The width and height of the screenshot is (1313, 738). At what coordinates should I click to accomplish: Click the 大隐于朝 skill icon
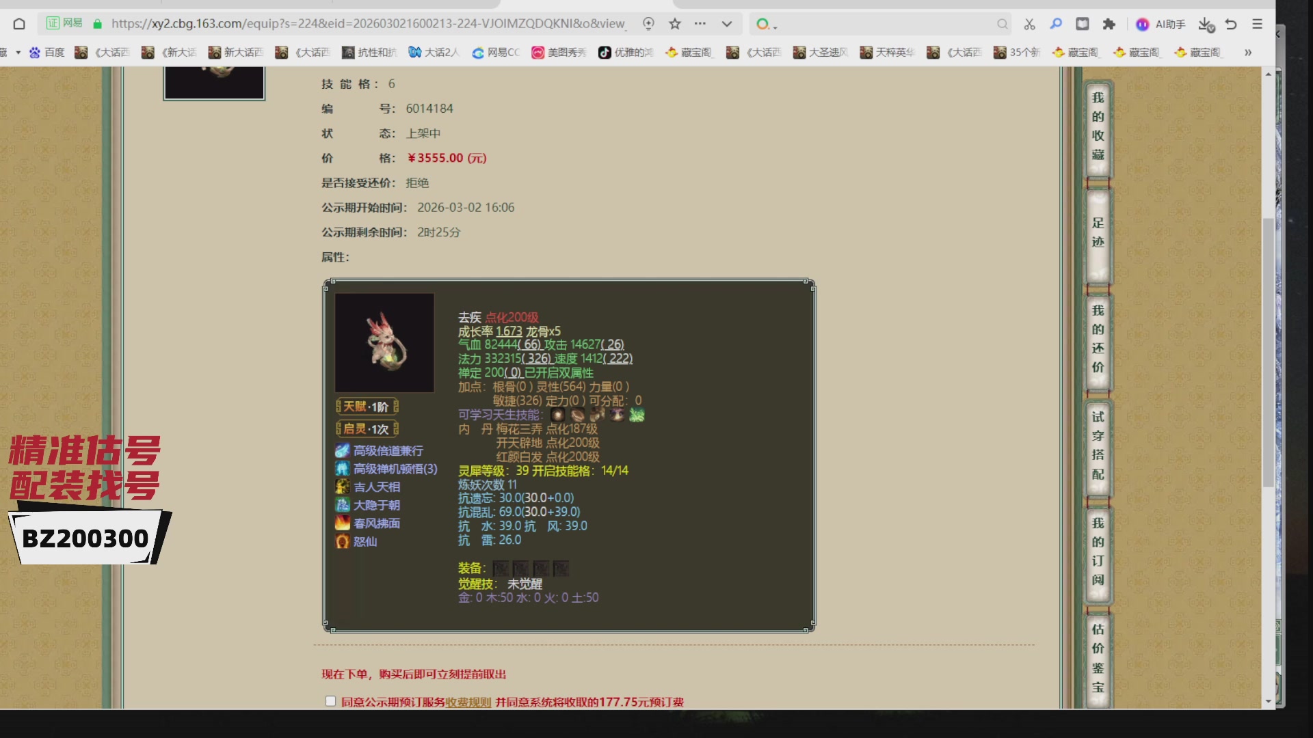344,505
